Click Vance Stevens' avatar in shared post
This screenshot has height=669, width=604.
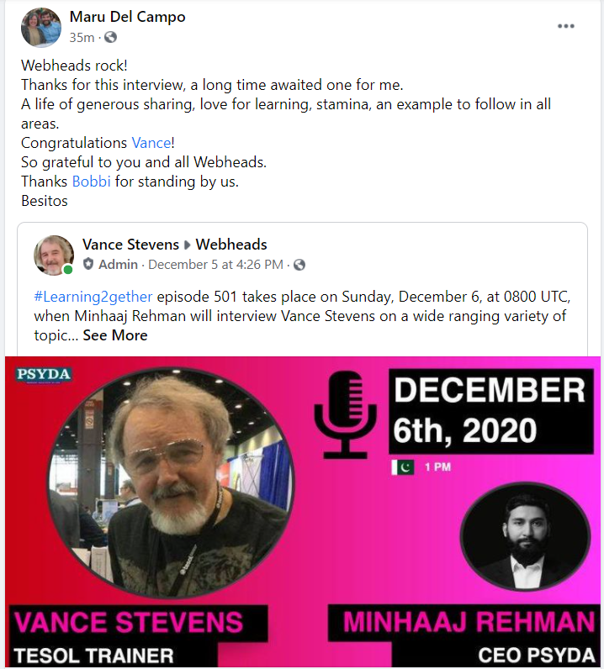54,255
